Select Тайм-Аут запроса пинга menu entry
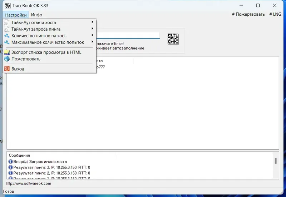 pos(50,29)
